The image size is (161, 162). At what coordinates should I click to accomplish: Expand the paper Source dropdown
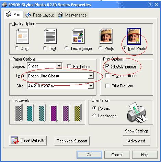(59, 66)
